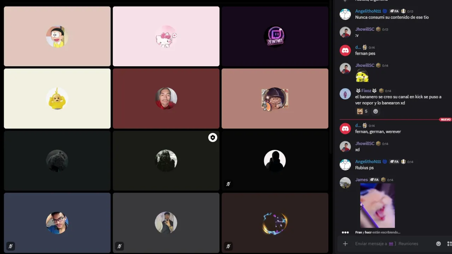Click the dark dog avatar in tile
The height and width of the screenshot is (254, 452).
pos(57,161)
